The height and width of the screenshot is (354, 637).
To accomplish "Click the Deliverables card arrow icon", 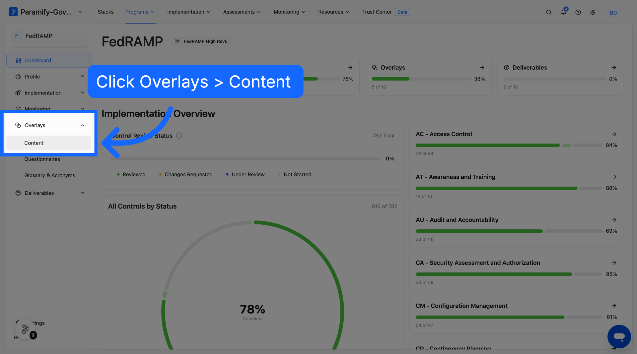I will 614,68.
